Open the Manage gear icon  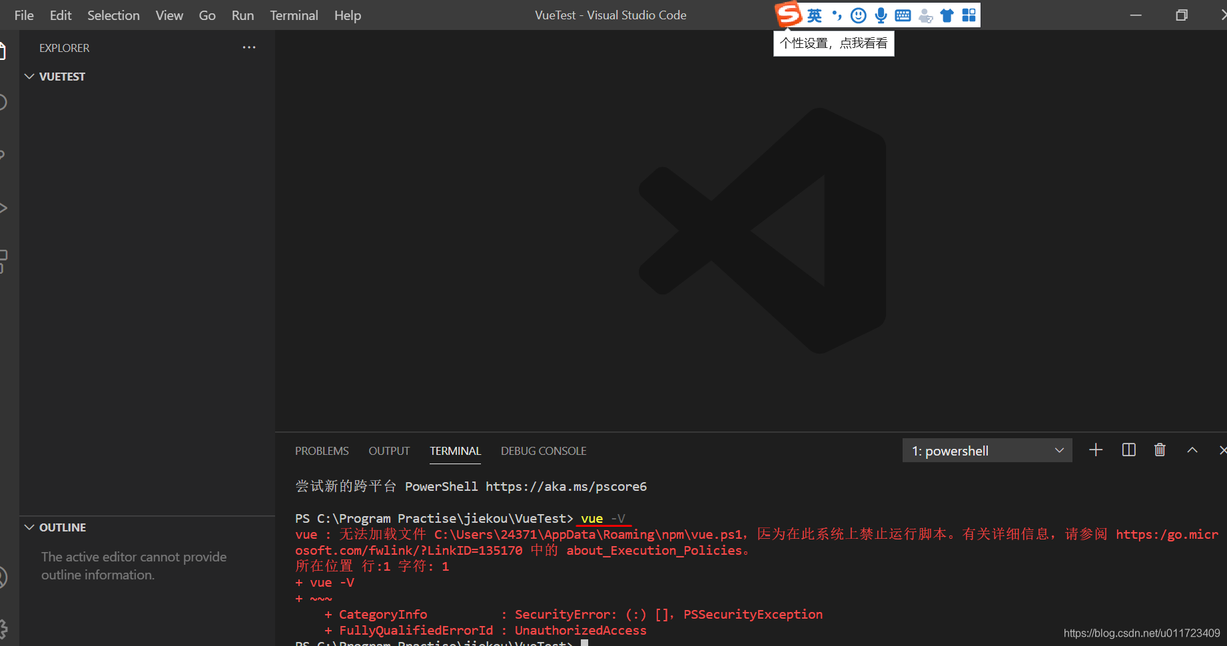[2, 629]
